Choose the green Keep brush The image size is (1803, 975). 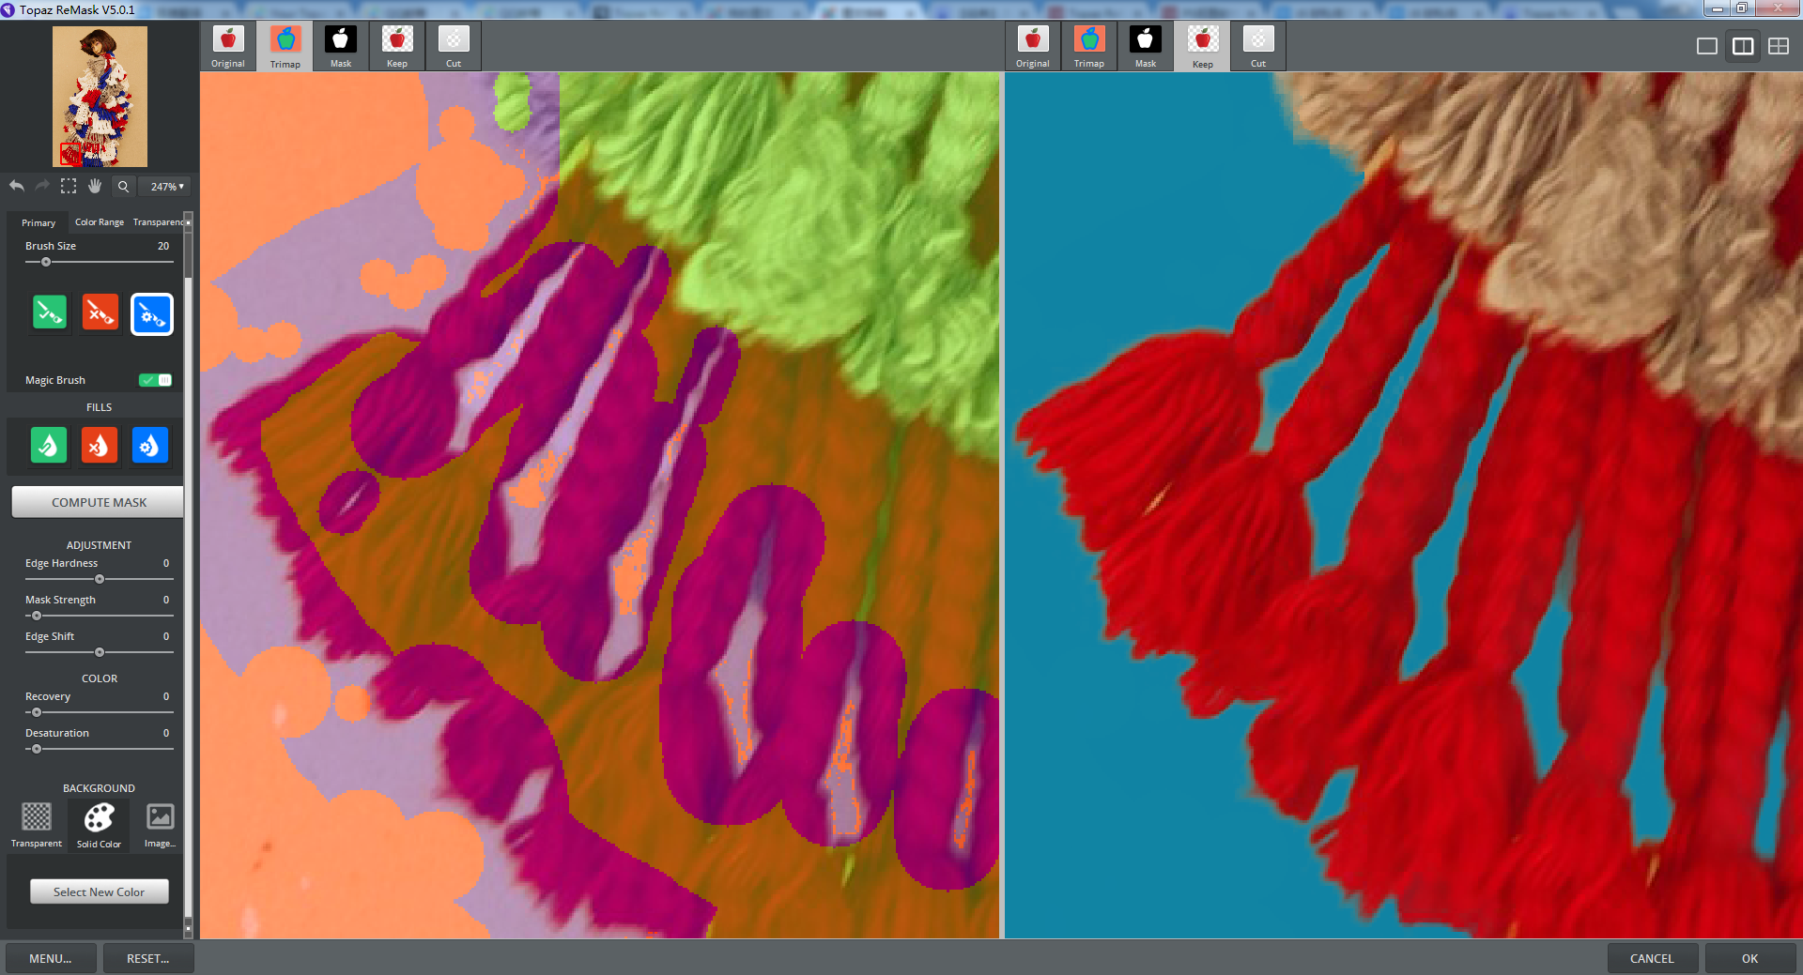tap(50, 312)
